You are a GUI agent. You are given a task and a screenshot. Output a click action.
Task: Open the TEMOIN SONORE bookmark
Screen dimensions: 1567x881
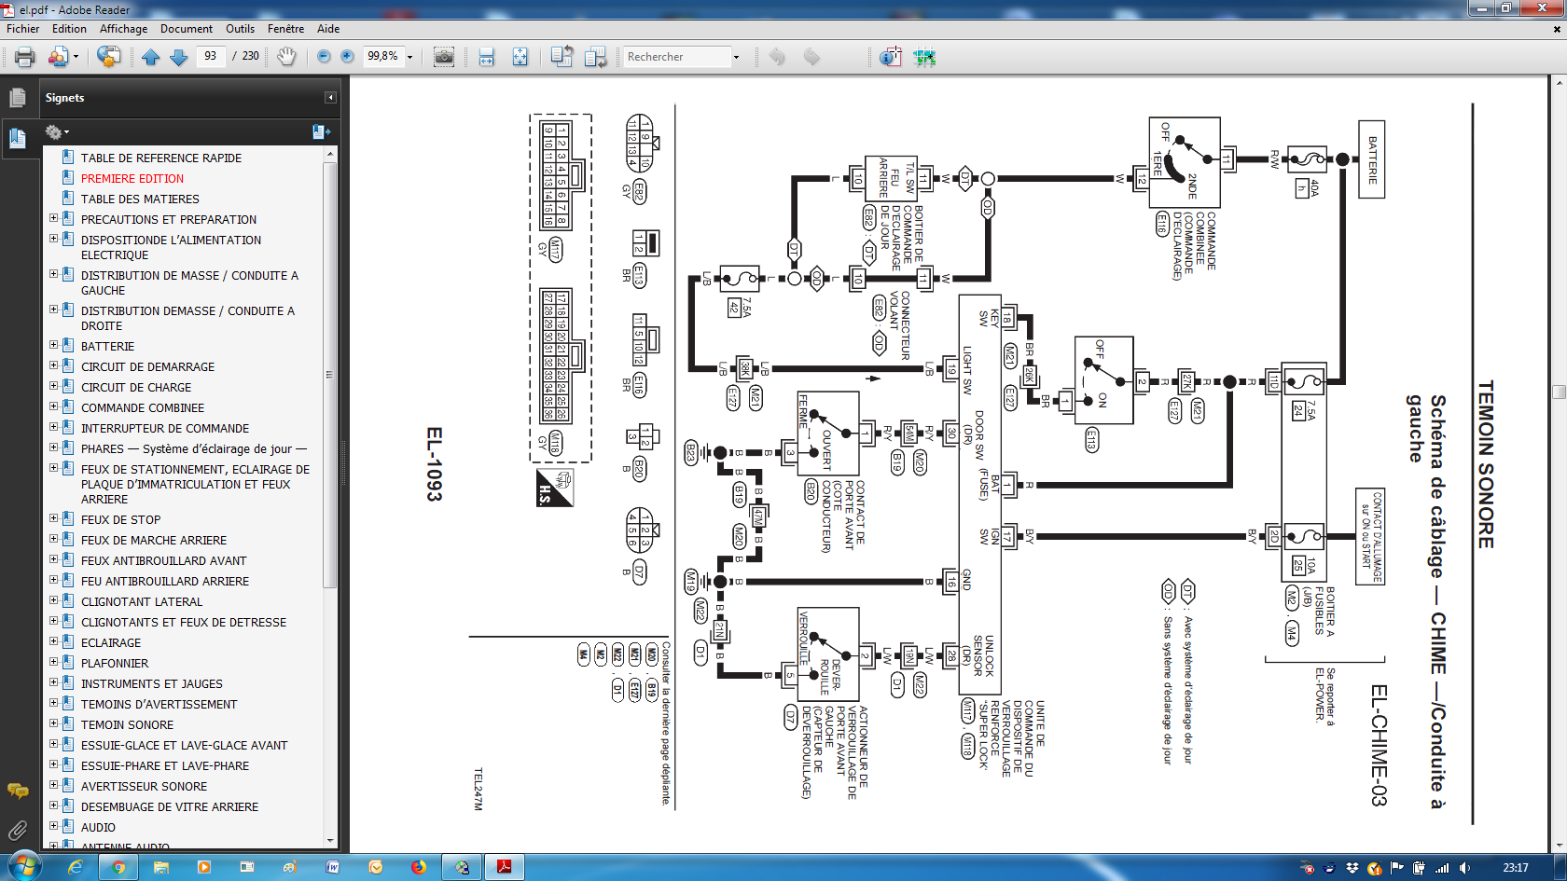coord(127,724)
